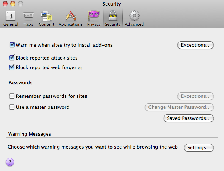Select the Applications pane icon
This screenshot has width=224, height=171.
70,16
